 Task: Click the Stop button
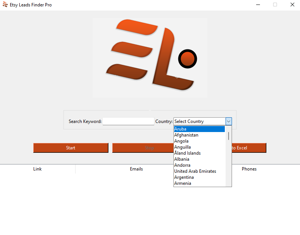coord(143,148)
